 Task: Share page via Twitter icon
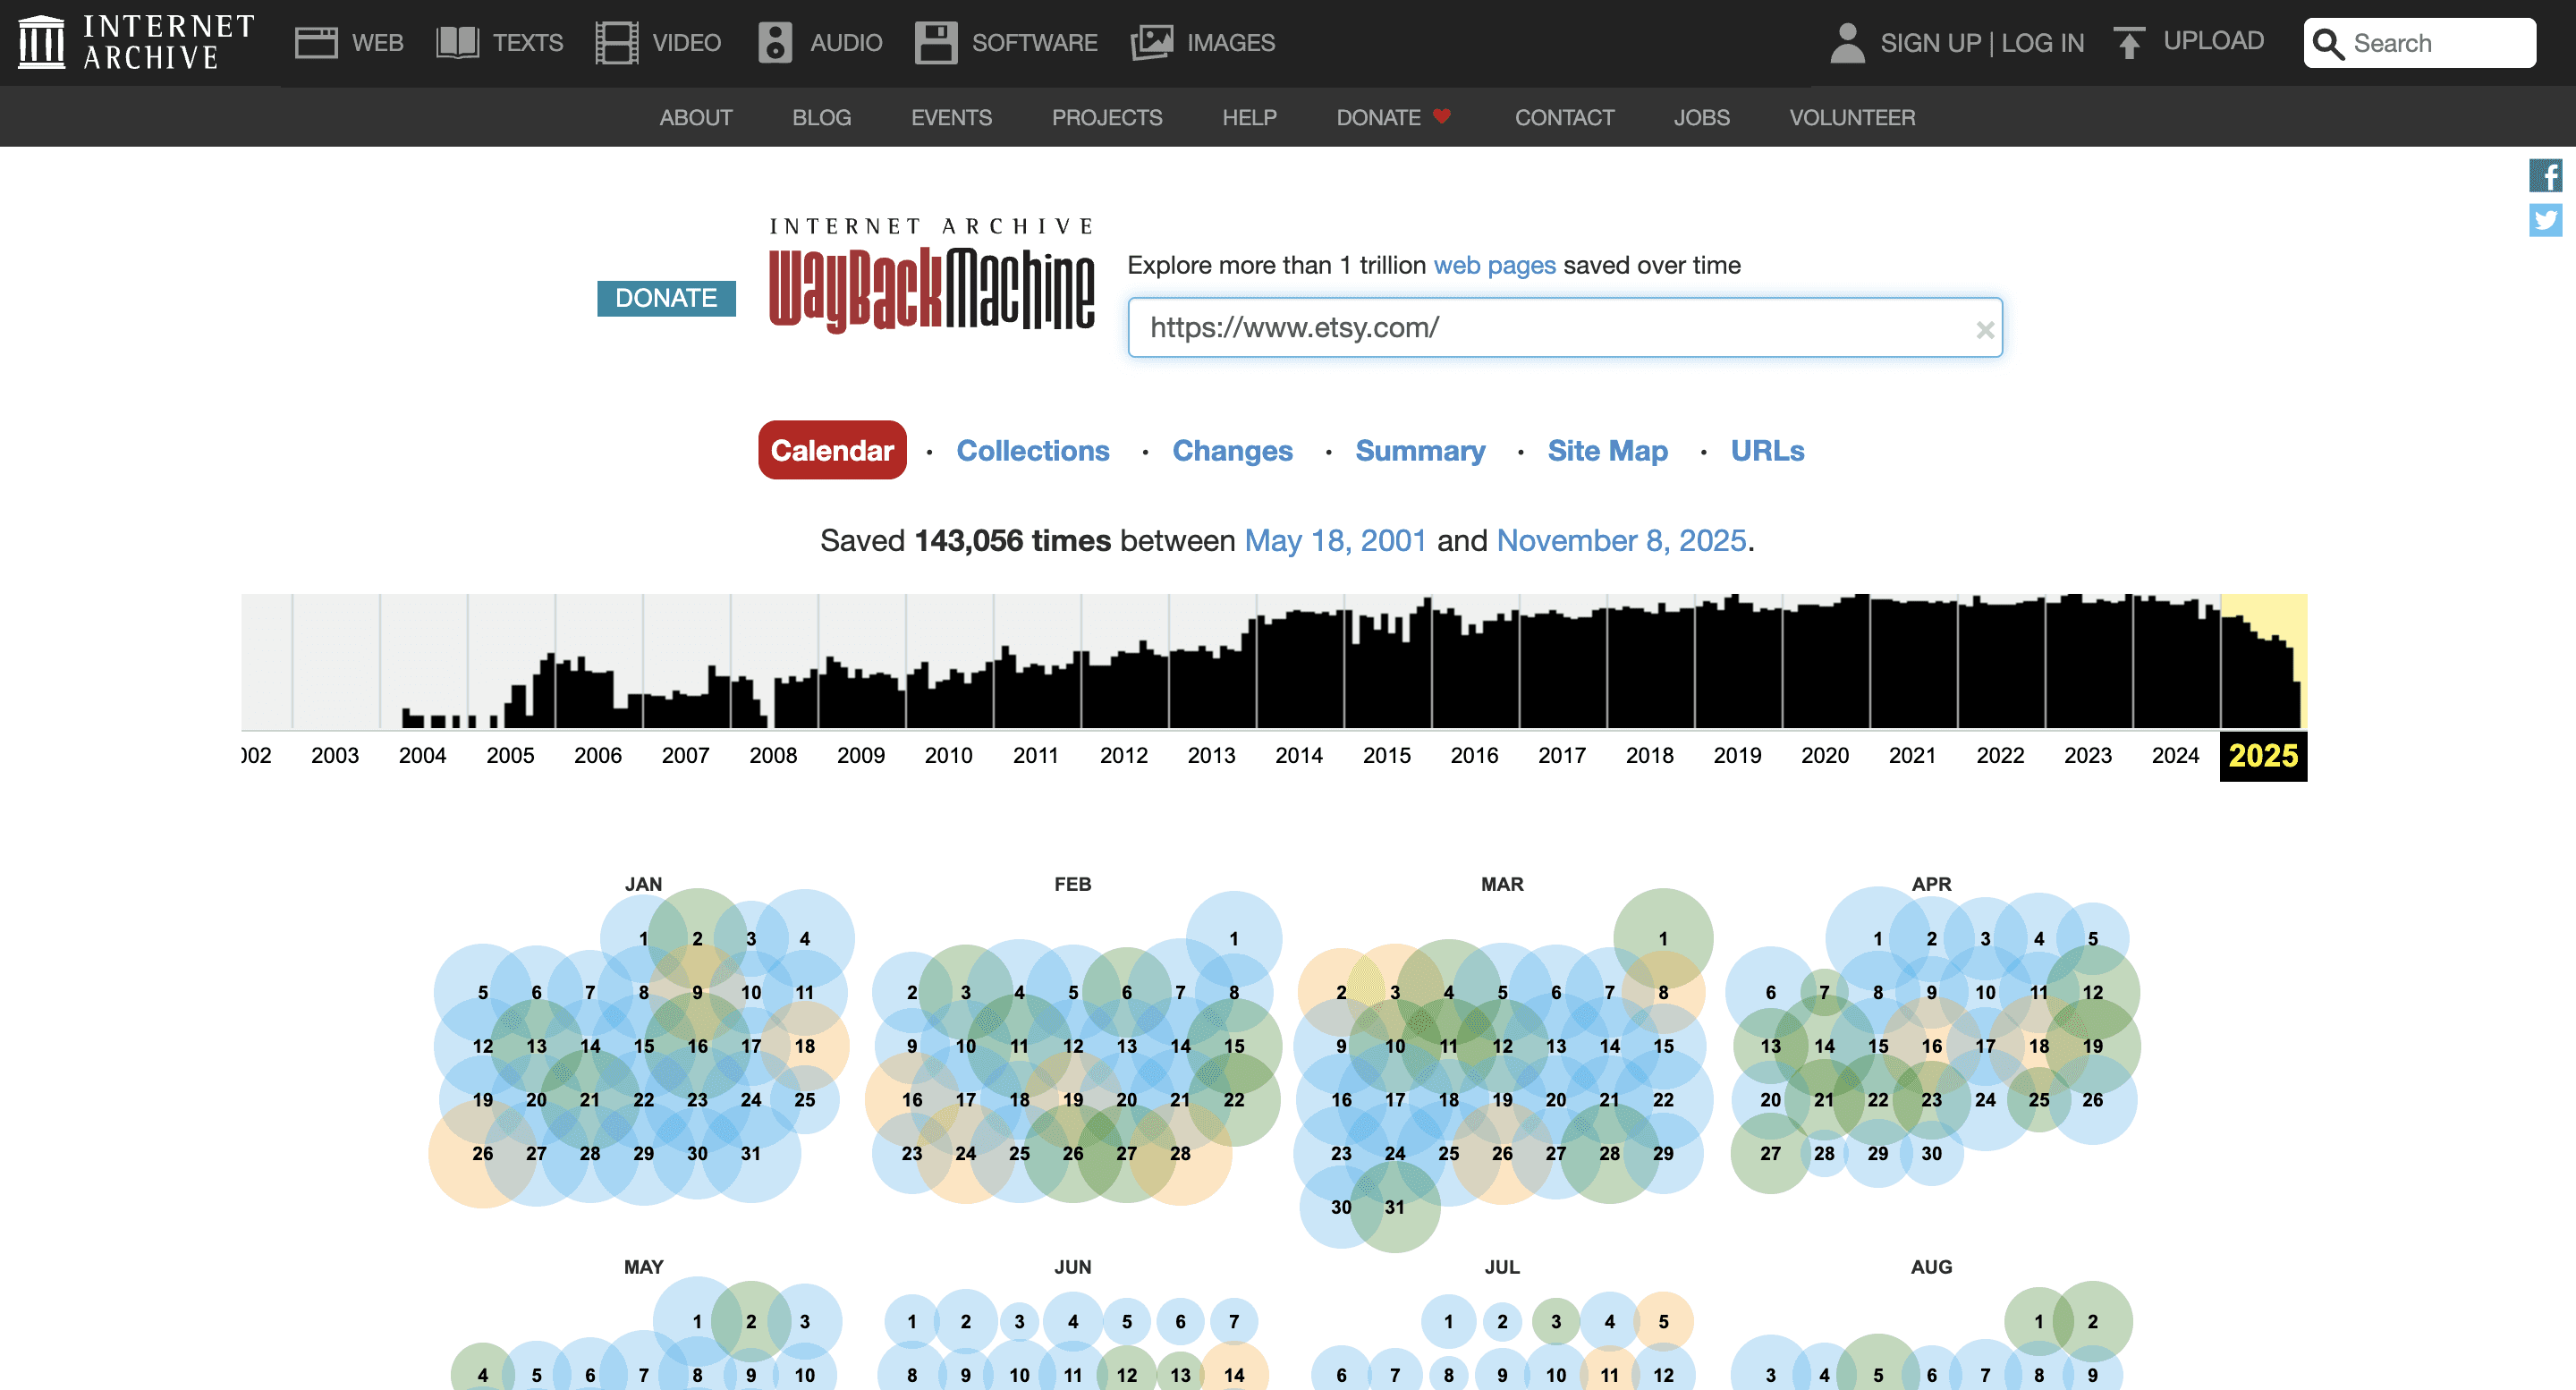point(2545,220)
